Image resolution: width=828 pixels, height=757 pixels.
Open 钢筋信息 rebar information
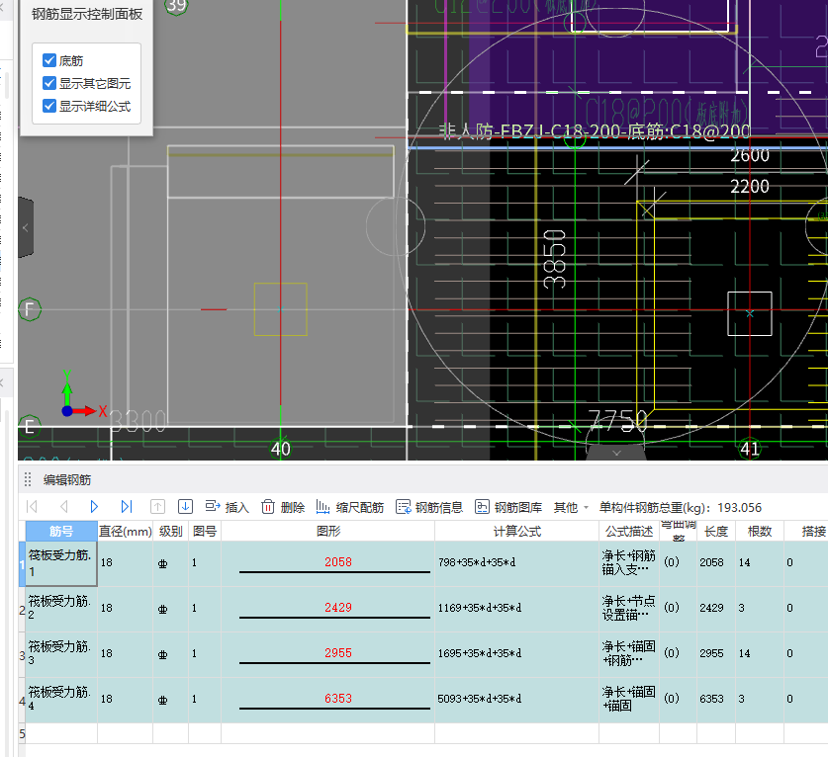429,507
